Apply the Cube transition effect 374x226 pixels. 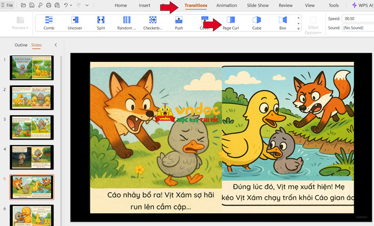tap(257, 23)
